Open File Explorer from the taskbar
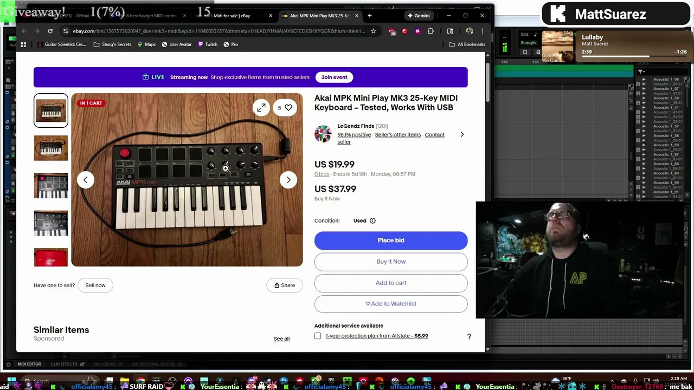Screen dimensions: 694x390 tap(125, 381)
